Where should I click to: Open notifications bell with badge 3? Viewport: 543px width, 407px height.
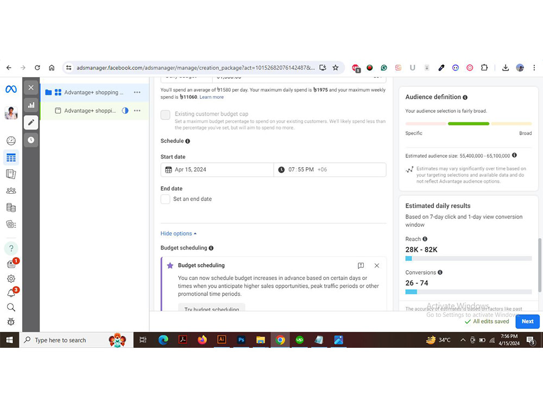[x=11, y=293]
